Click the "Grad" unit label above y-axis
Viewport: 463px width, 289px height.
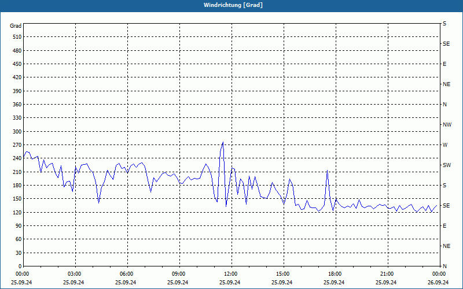pyautogui.click(x=16, y=26)
